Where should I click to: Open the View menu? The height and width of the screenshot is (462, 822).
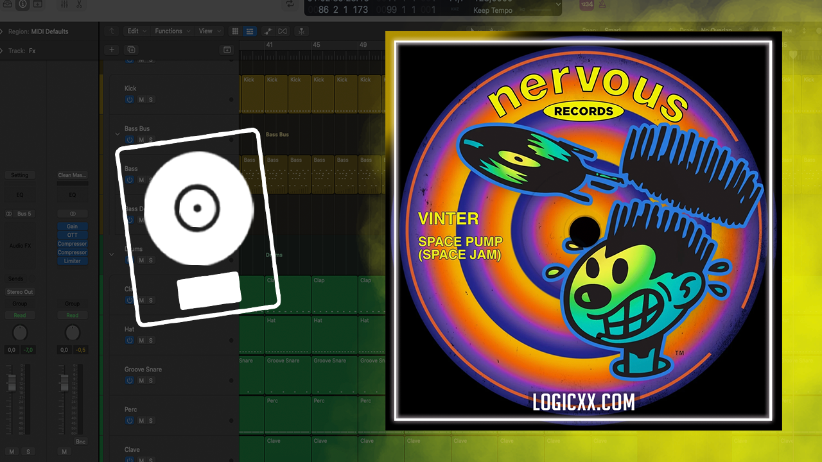click(209, 31)
